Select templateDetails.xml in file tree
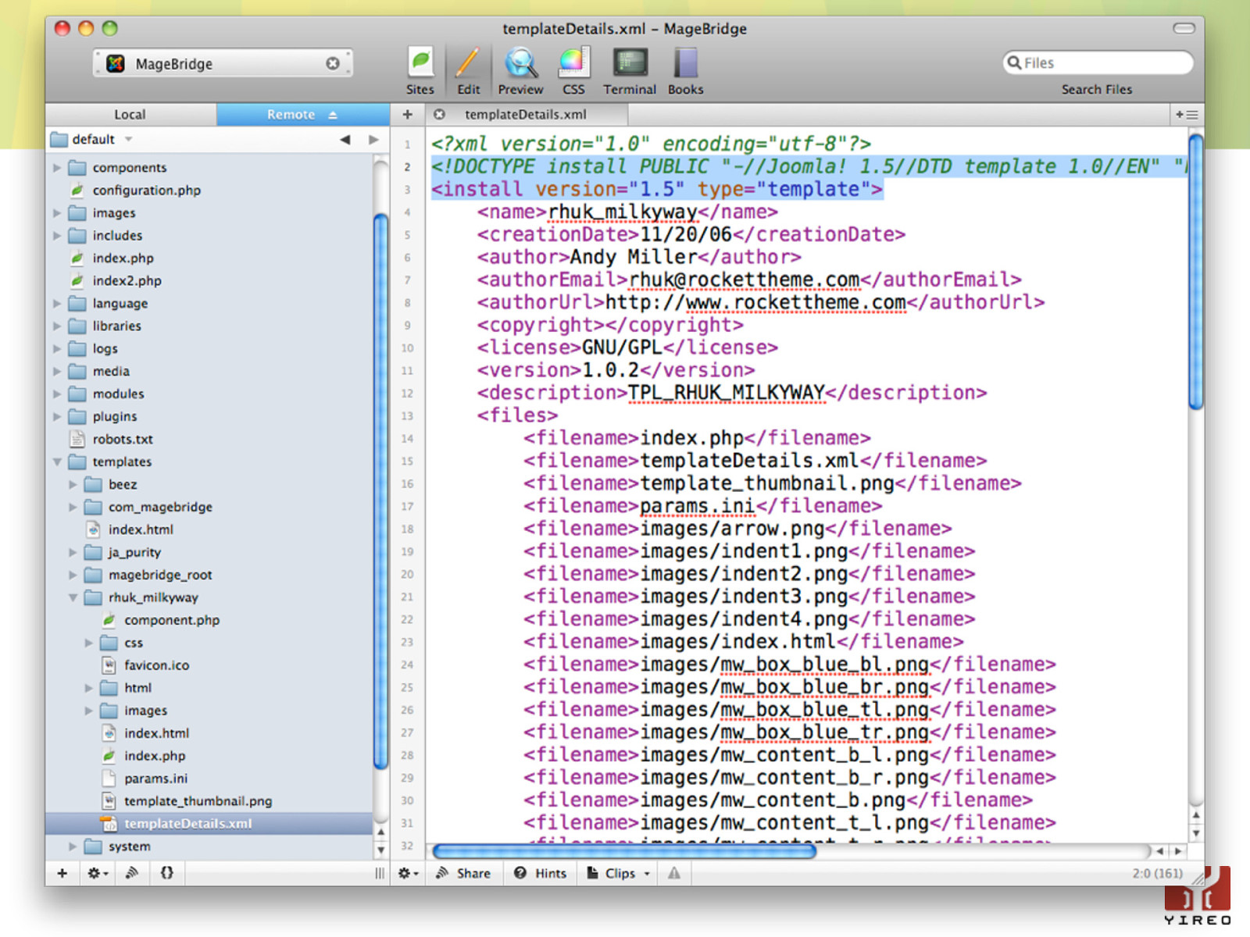 click(x=187, y=824)
